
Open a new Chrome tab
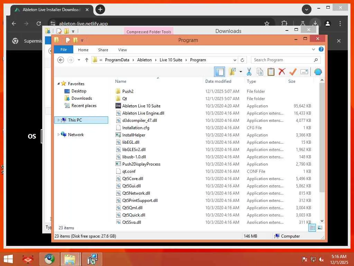pyautogui.click(x=100, y=9)
